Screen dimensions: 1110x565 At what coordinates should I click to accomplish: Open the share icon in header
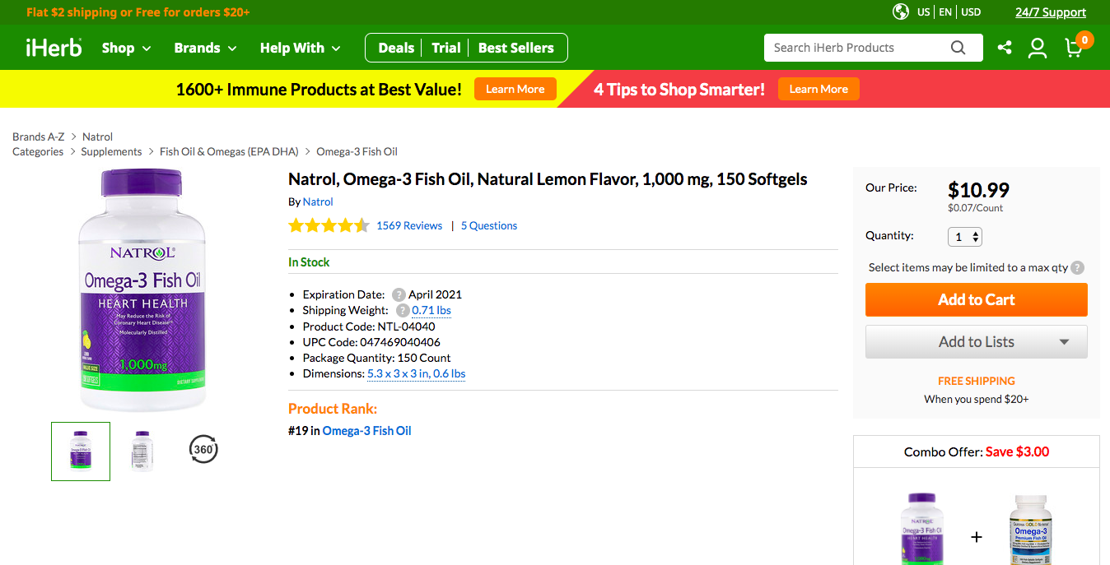point(1005,48)
